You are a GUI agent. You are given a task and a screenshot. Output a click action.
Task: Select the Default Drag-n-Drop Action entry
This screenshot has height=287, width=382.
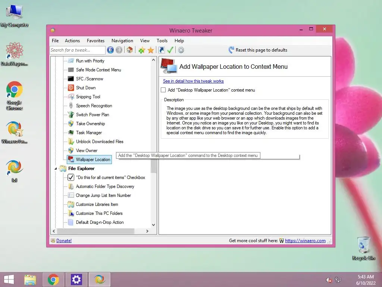click(100, 222)
